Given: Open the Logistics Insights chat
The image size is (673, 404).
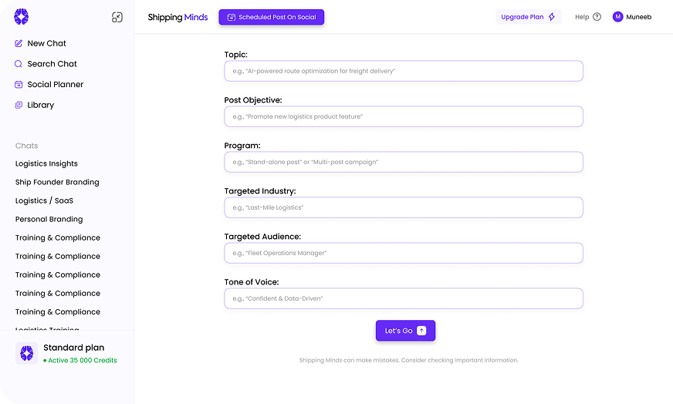Looking at the screenshot, I should (46, 163).
